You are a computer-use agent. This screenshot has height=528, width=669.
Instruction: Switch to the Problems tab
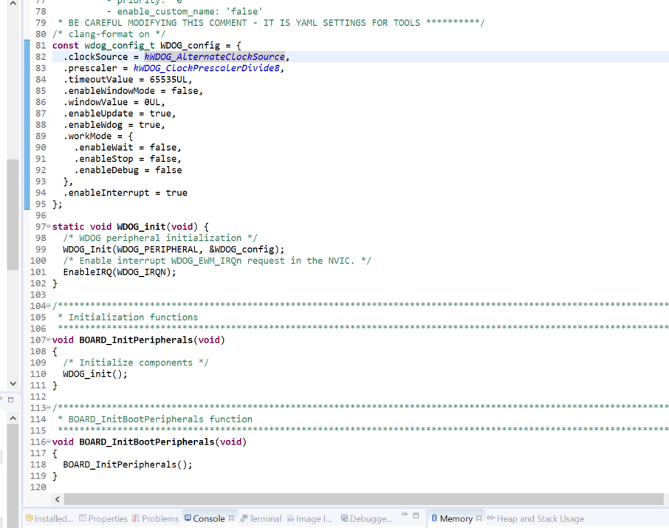[155, 518]
